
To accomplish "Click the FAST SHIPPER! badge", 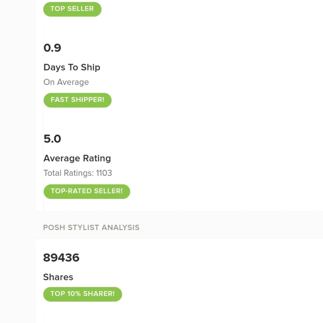I will click(x=78, y=100).
